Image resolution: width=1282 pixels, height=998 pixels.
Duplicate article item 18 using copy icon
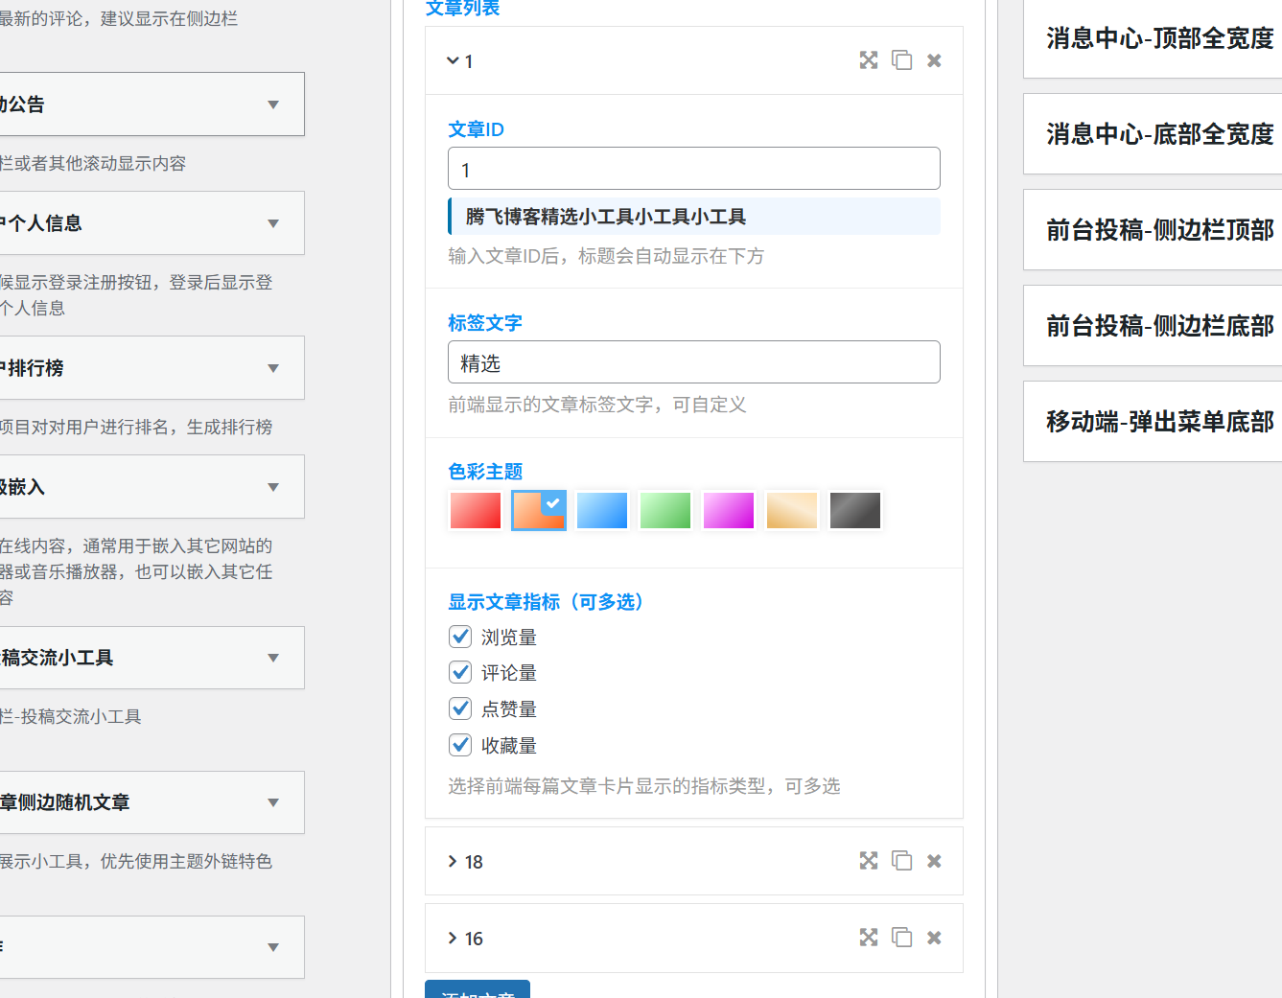point(901,860)
